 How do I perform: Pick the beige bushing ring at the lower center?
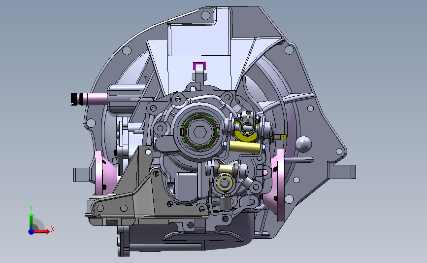(225, 183)
